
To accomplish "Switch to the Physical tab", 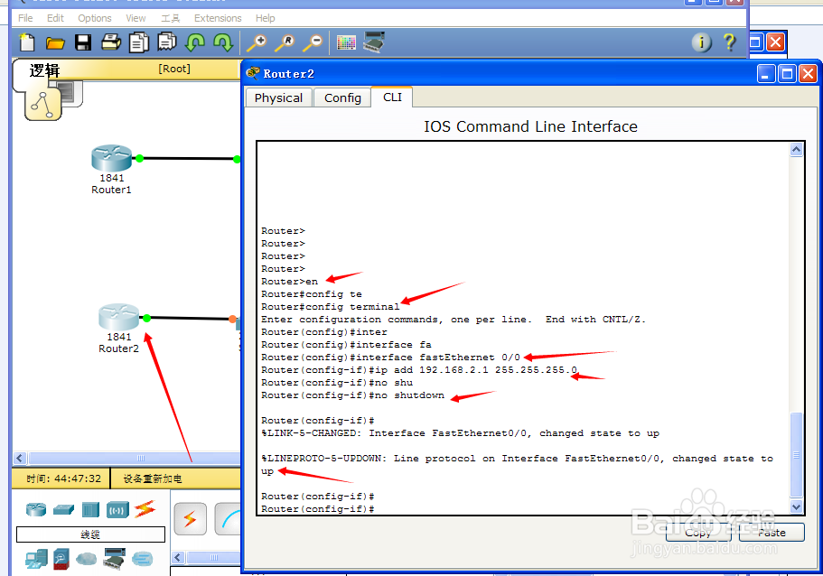I will tap(279, 98).
